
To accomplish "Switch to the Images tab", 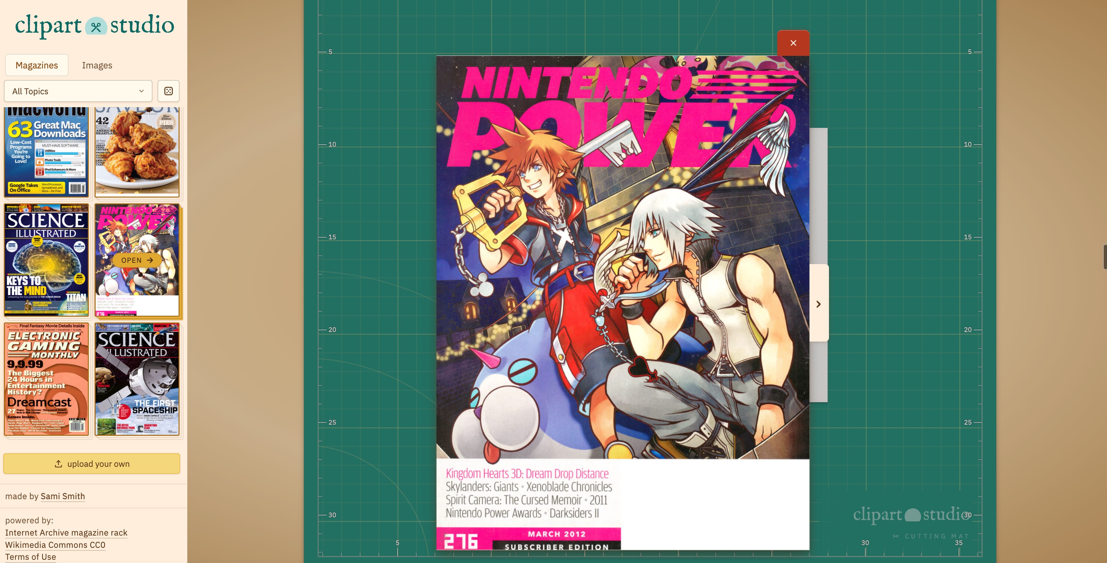I will [x=97, y=65].
